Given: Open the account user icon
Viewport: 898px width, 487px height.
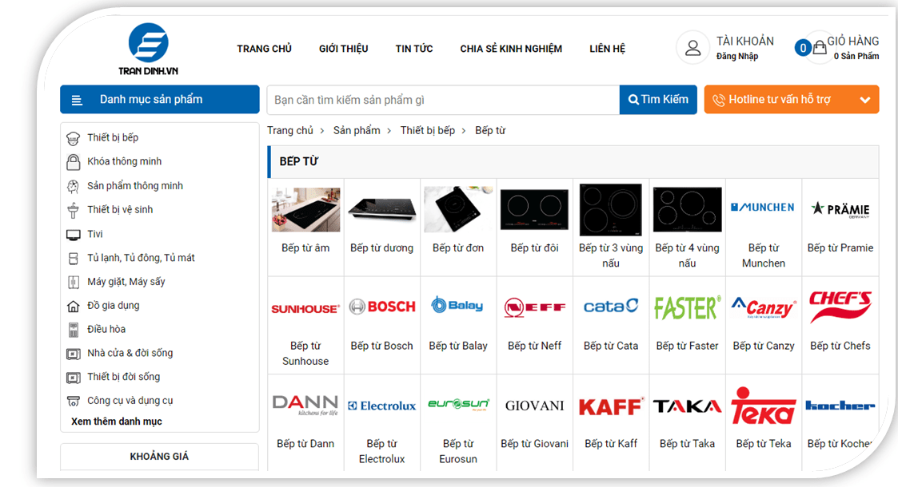Looking at the screenshot, I should point(692,48).
